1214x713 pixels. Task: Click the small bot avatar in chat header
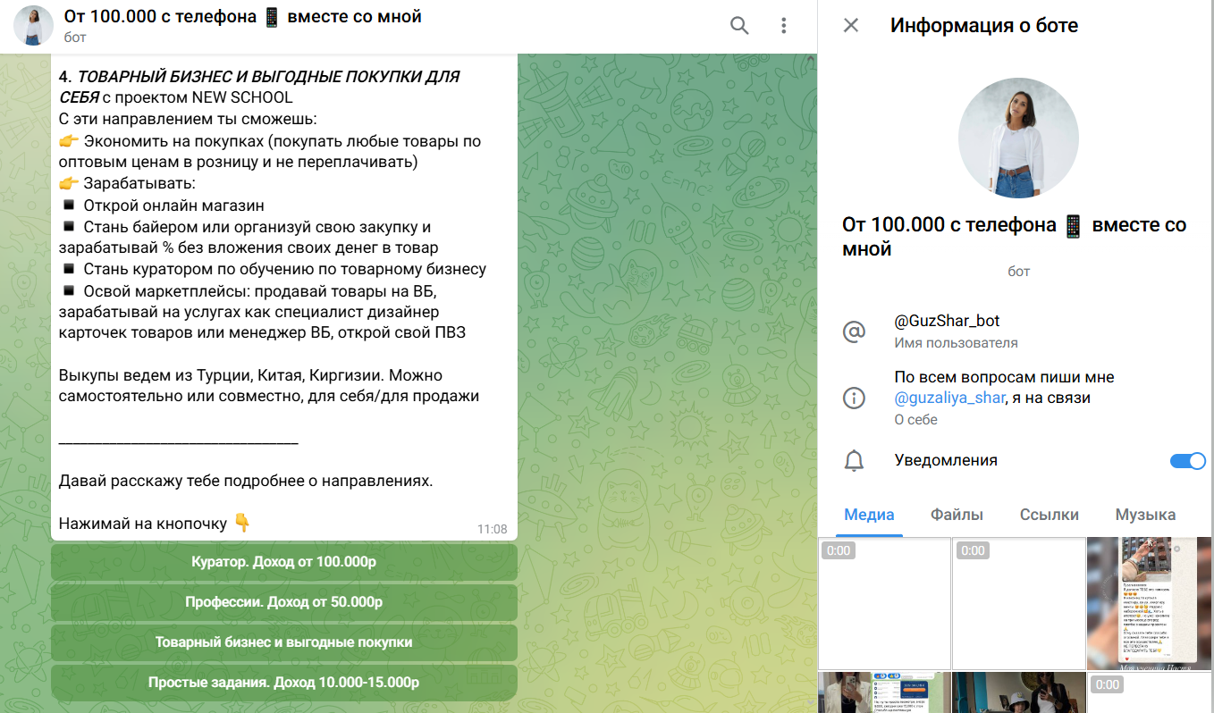(x=33, y=26)
